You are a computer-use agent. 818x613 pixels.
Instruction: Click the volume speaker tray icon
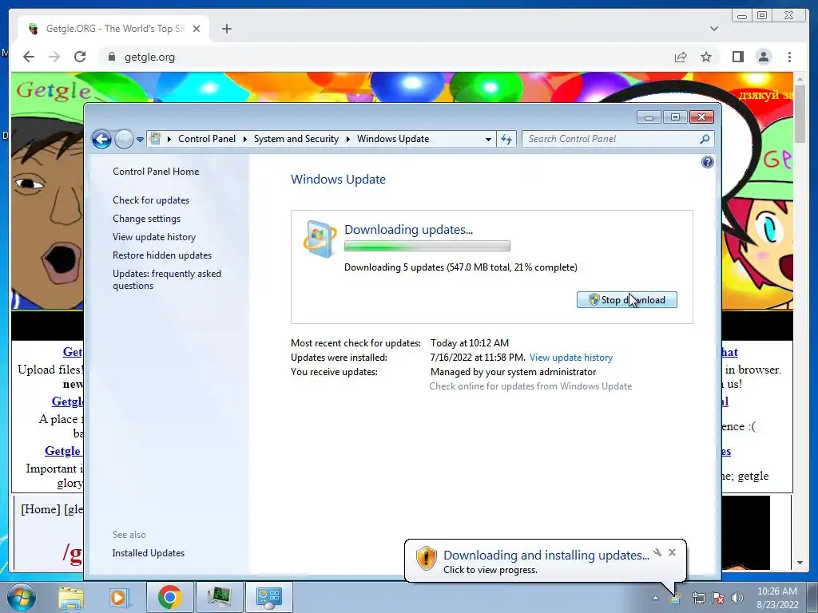coord(737,598)
